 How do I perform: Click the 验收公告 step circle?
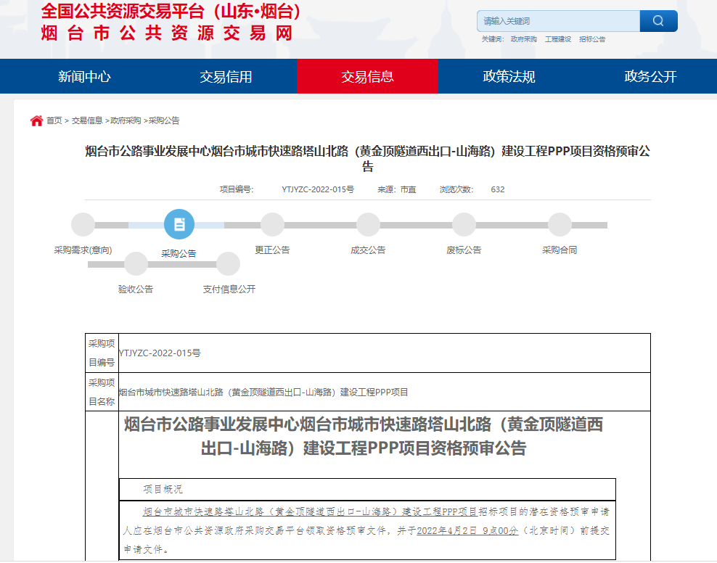136,264
